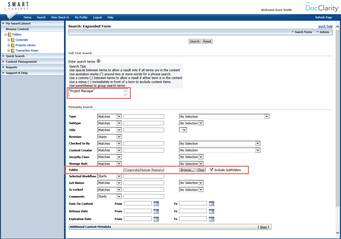Click the Transaction Room folder icon

(13, 50)
